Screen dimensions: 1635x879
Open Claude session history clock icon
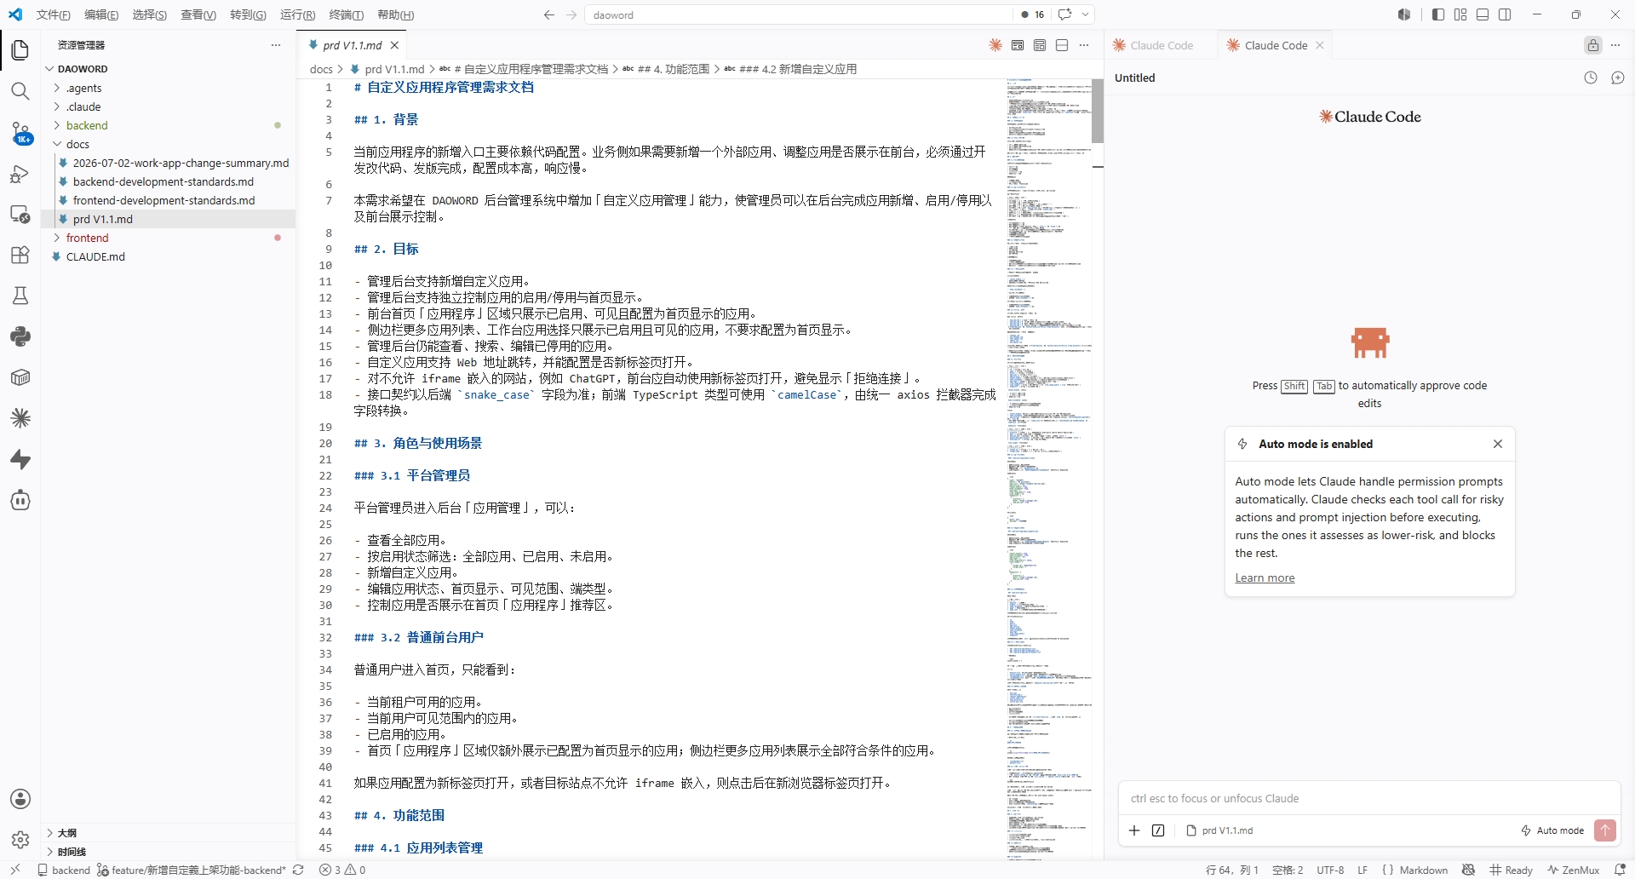(x=1591, y=78)
